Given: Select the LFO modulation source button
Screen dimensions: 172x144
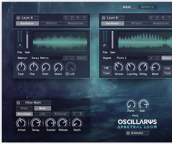Looking at the screenshot, I should pos(42,114).
